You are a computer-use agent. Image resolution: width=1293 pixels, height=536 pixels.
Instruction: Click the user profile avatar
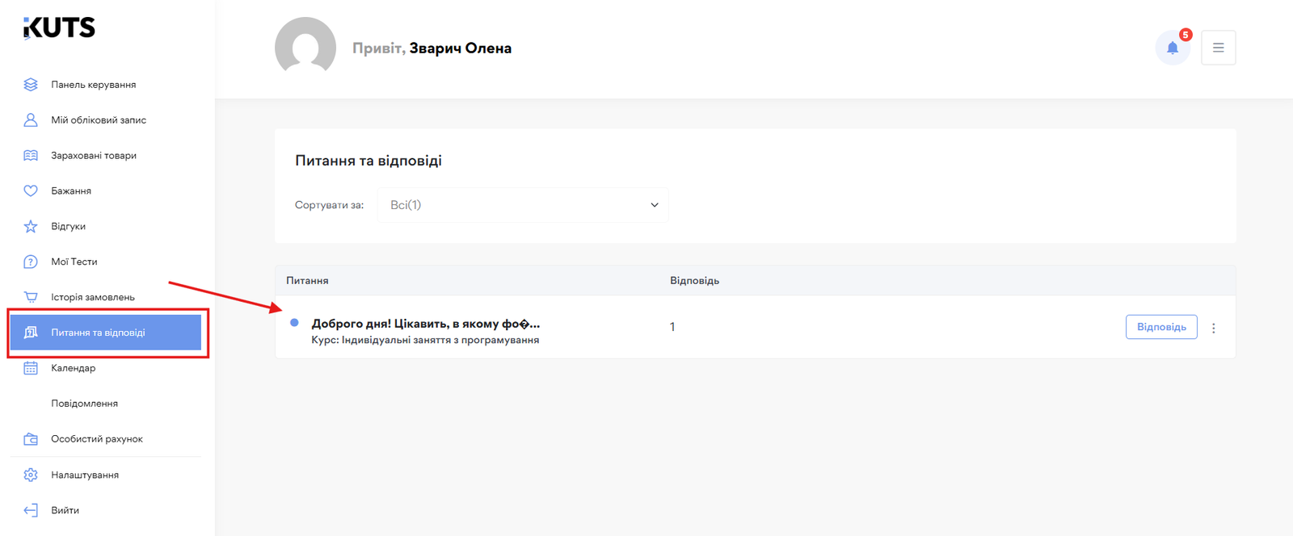305,47
